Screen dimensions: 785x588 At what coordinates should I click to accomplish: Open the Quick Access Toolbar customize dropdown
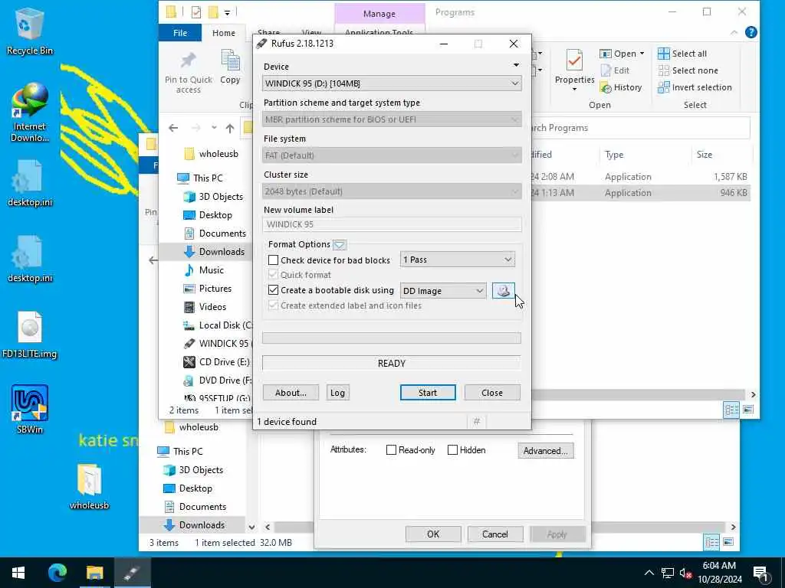(x=227, y=12)
